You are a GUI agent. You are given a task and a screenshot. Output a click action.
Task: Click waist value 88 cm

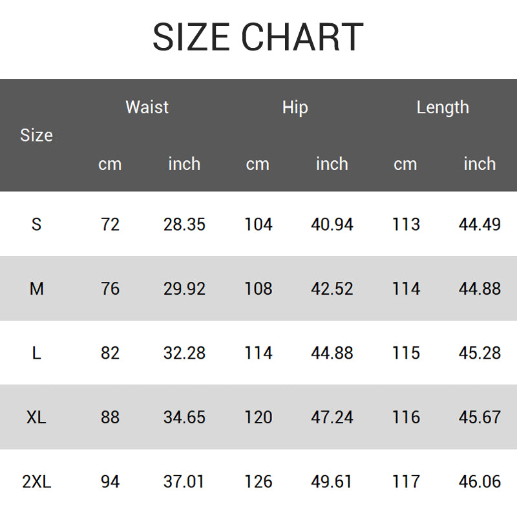110,417
